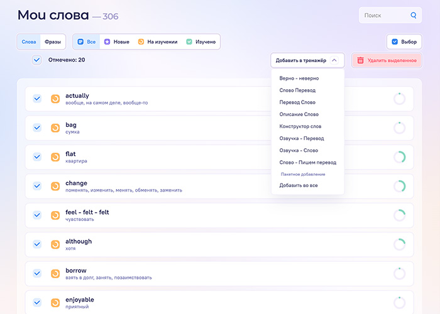Click the orange status icon for although
The width and height of the screenshot is (440, 314).
pyautogui.click(x=55, y=244)
